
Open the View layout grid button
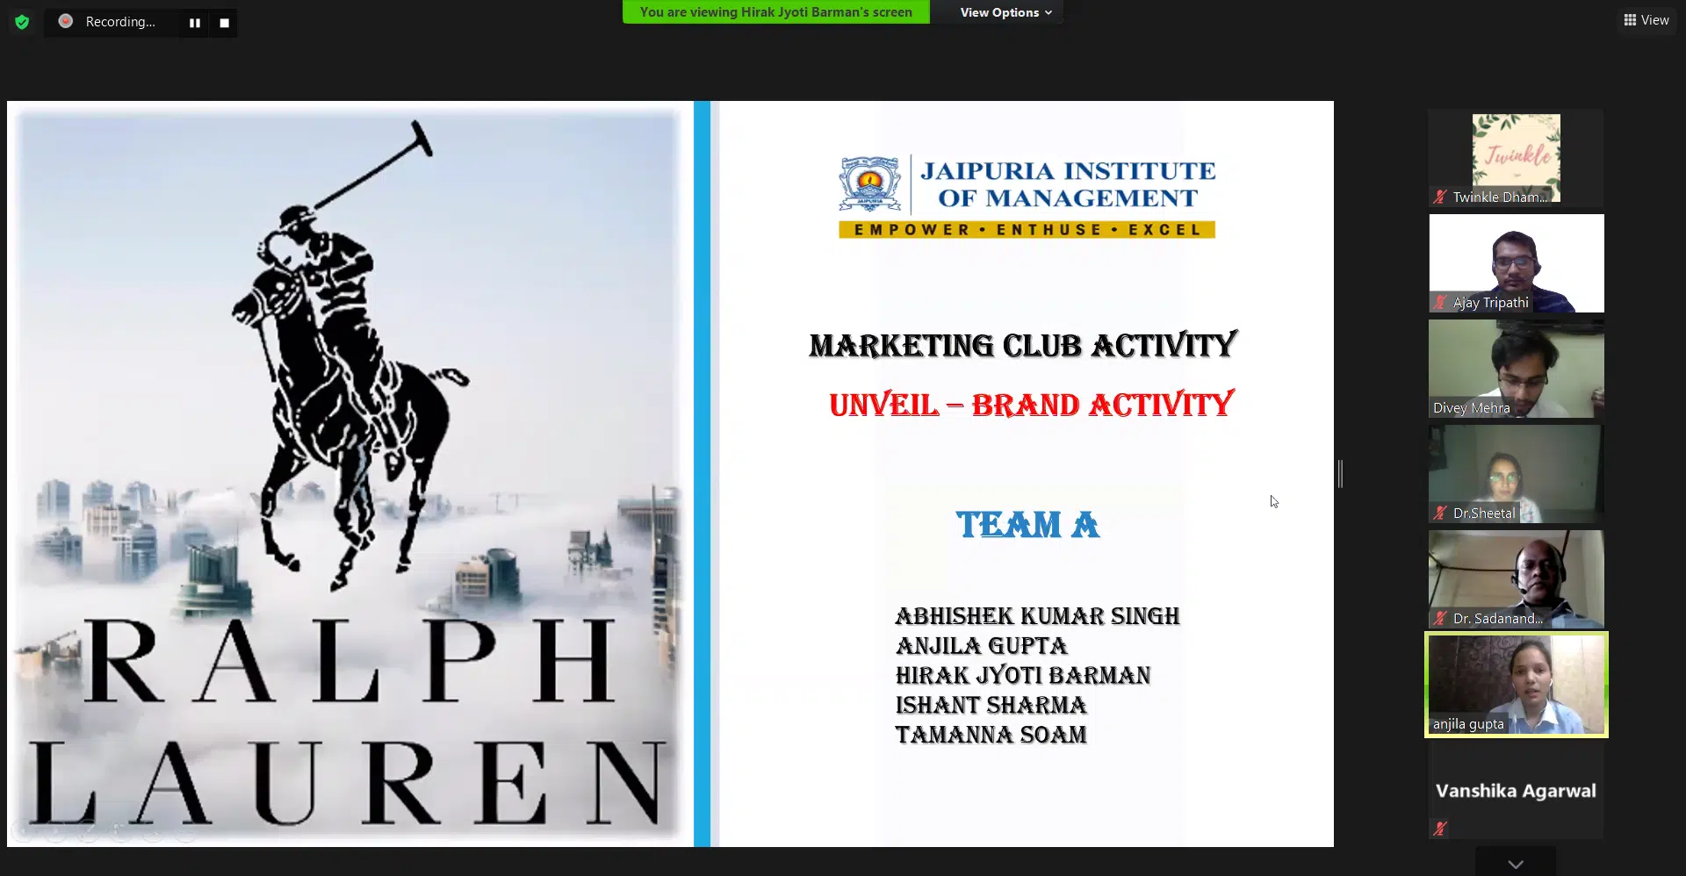point(1646,20)
